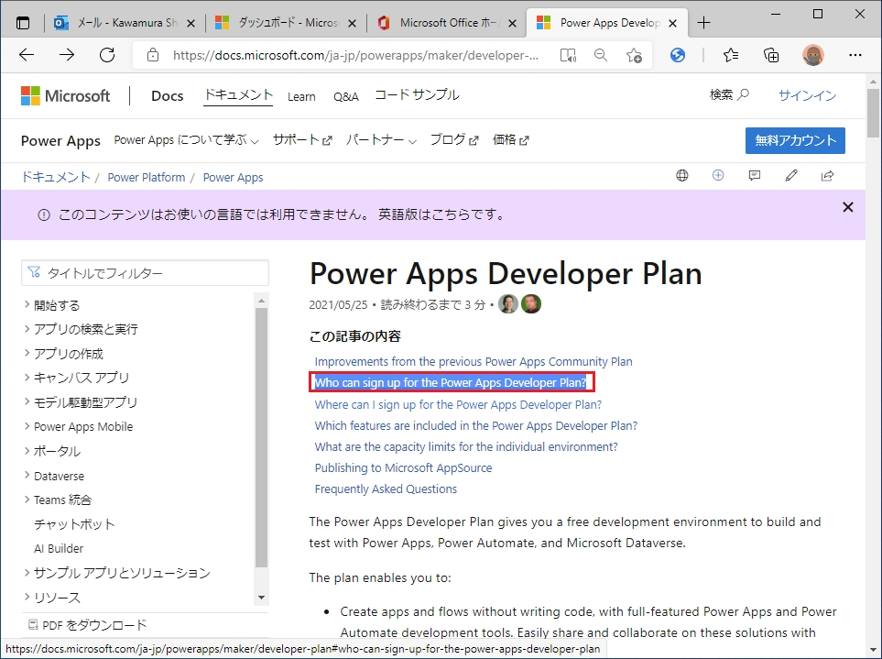Open the Favorites list icon
882x659 pixels.
(731, 55)
